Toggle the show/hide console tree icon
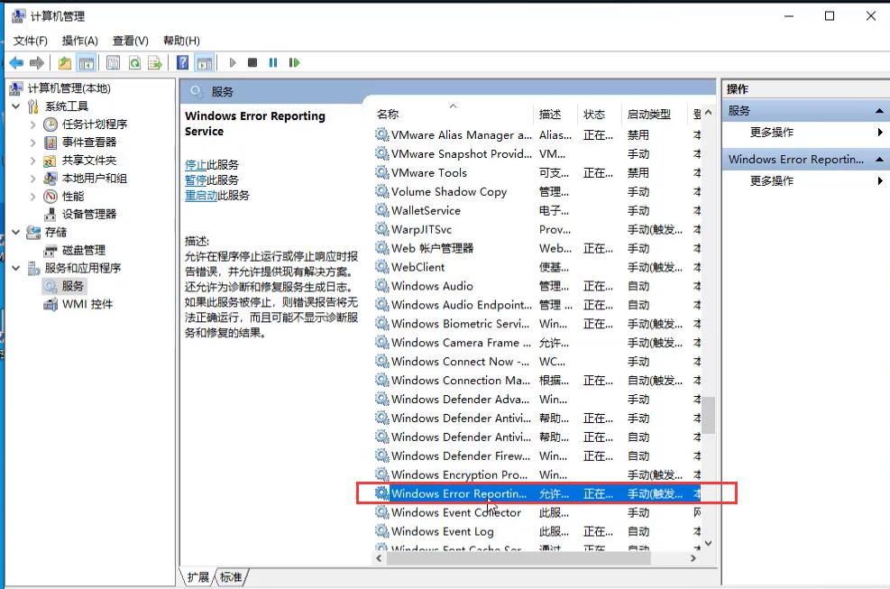The height and width of the screenshot is (589, 890). 86,62
